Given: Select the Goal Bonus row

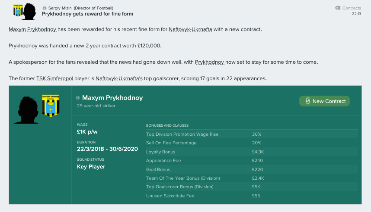Looking at the screenshot, I should (x=252, y=169).
